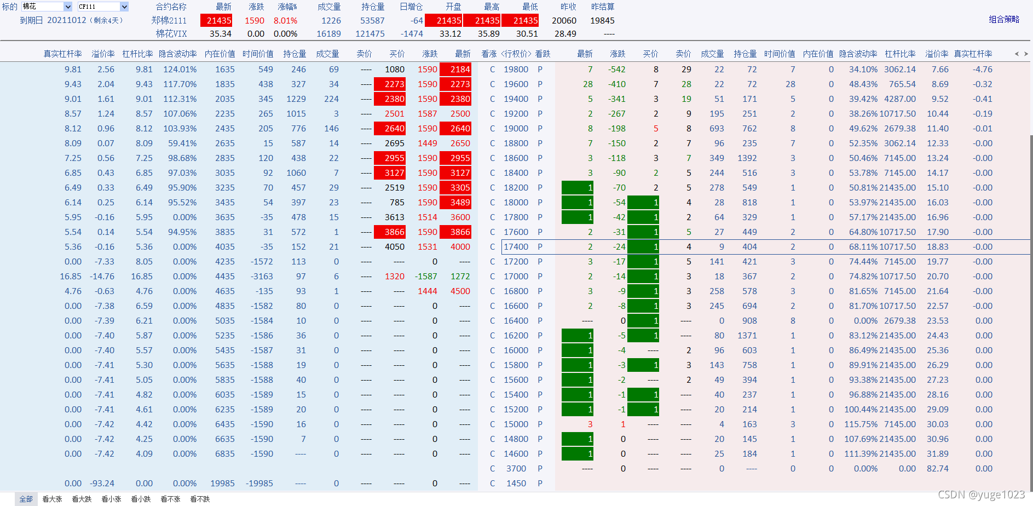Click put open interest 1392
The width and height of the screenshot is (1033, 506).
click(x=747, y=158)
